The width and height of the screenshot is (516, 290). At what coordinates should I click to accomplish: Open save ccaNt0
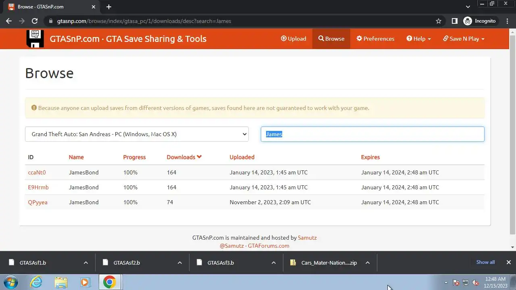(37, 172)
